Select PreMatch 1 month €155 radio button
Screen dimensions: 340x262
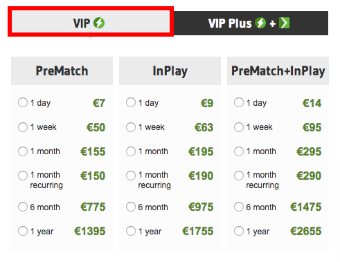[x=23, y=151]
